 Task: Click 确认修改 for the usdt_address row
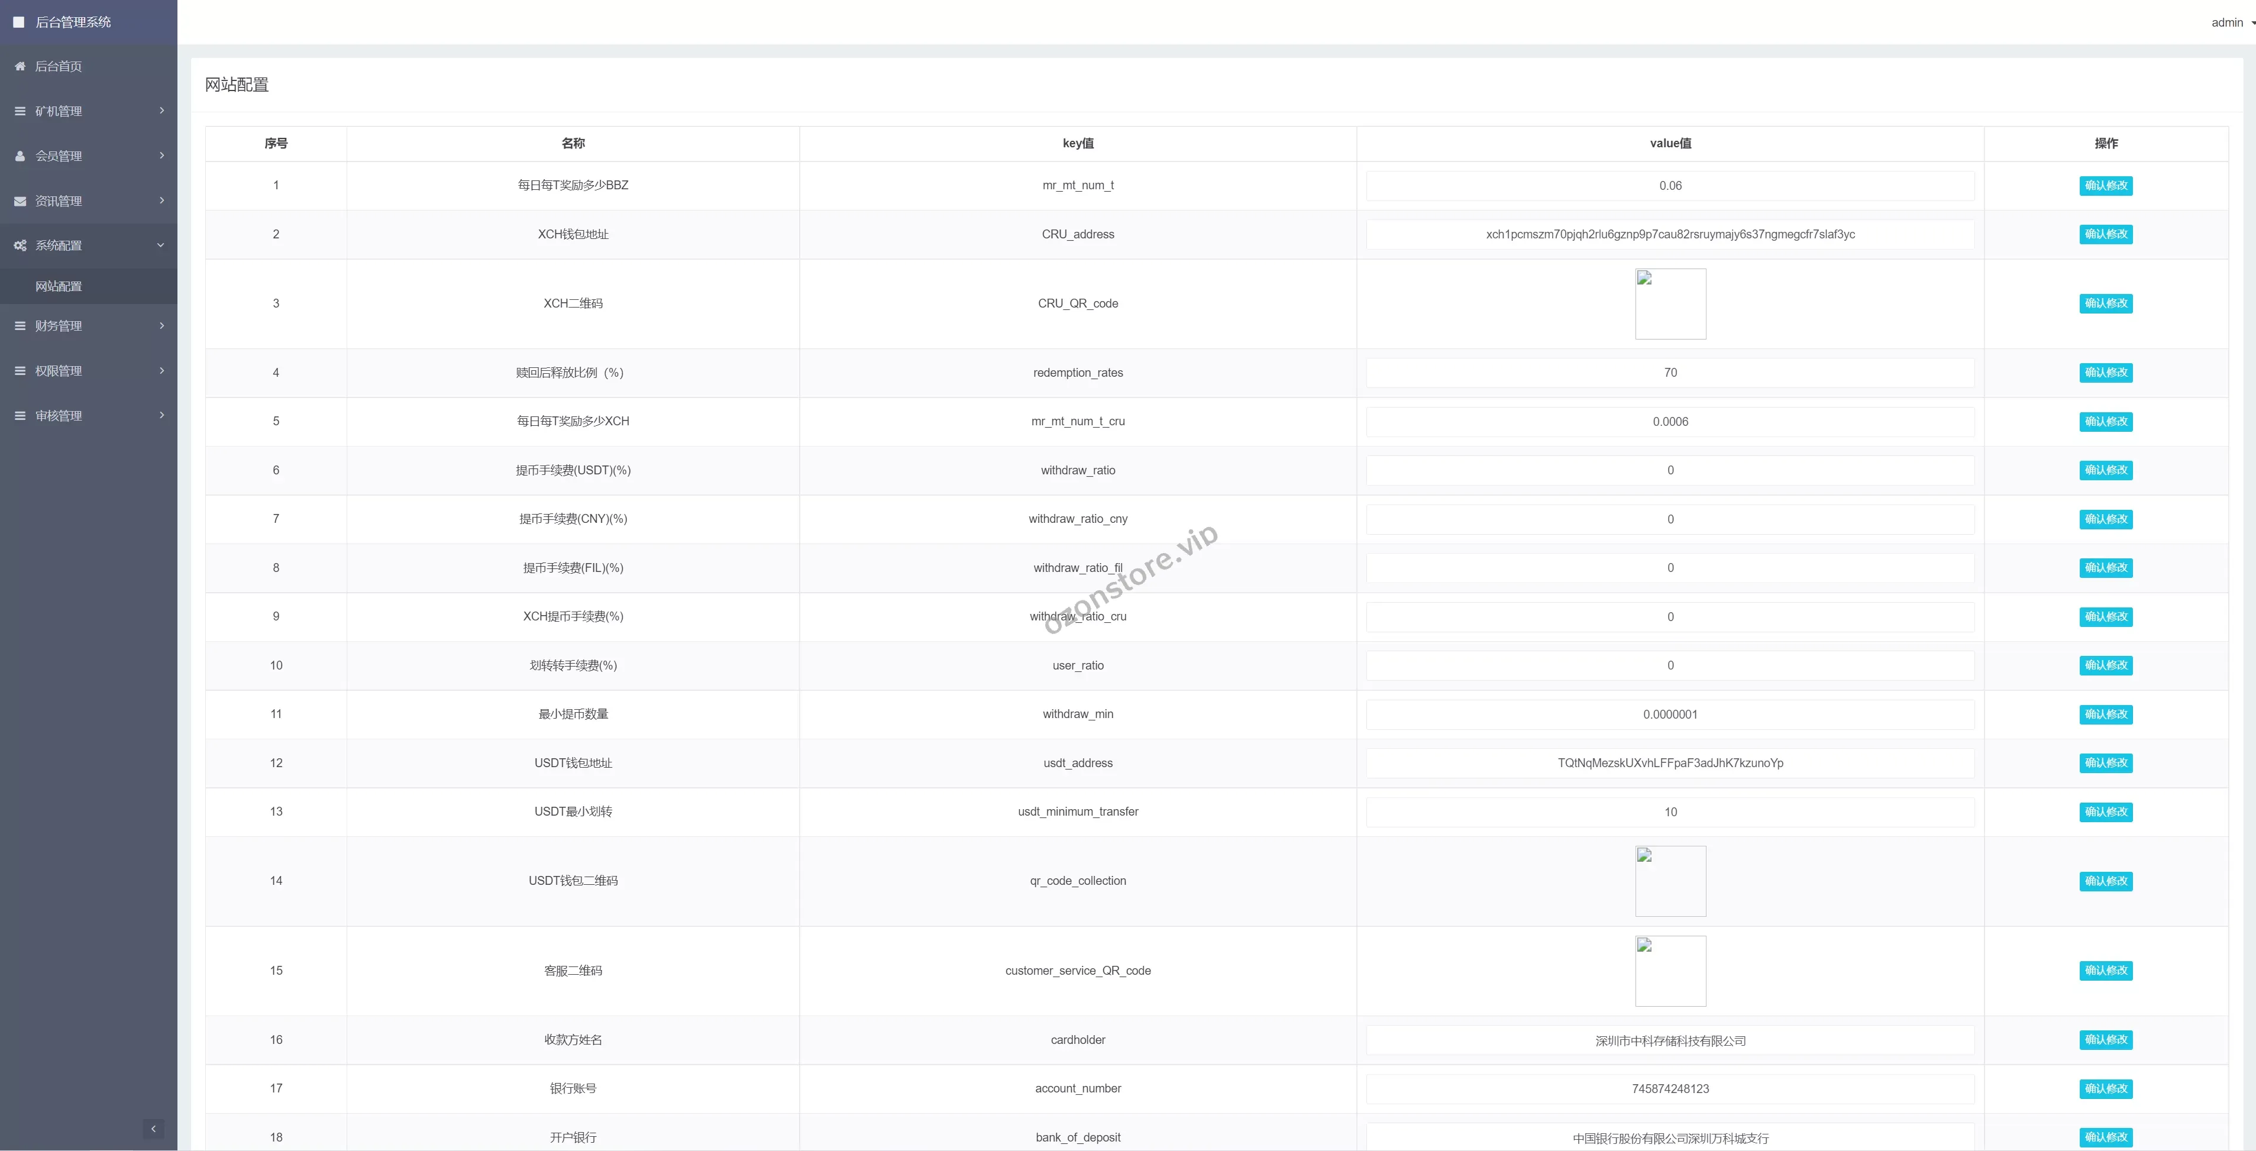pos(2105,763)
